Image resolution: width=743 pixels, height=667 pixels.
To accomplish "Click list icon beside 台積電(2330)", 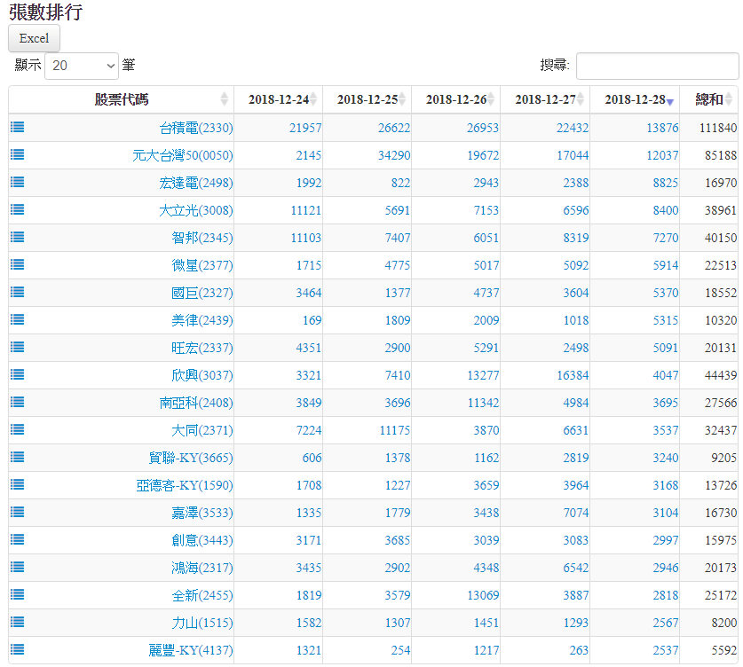I will pyautogui.click(x=18, y=128).
